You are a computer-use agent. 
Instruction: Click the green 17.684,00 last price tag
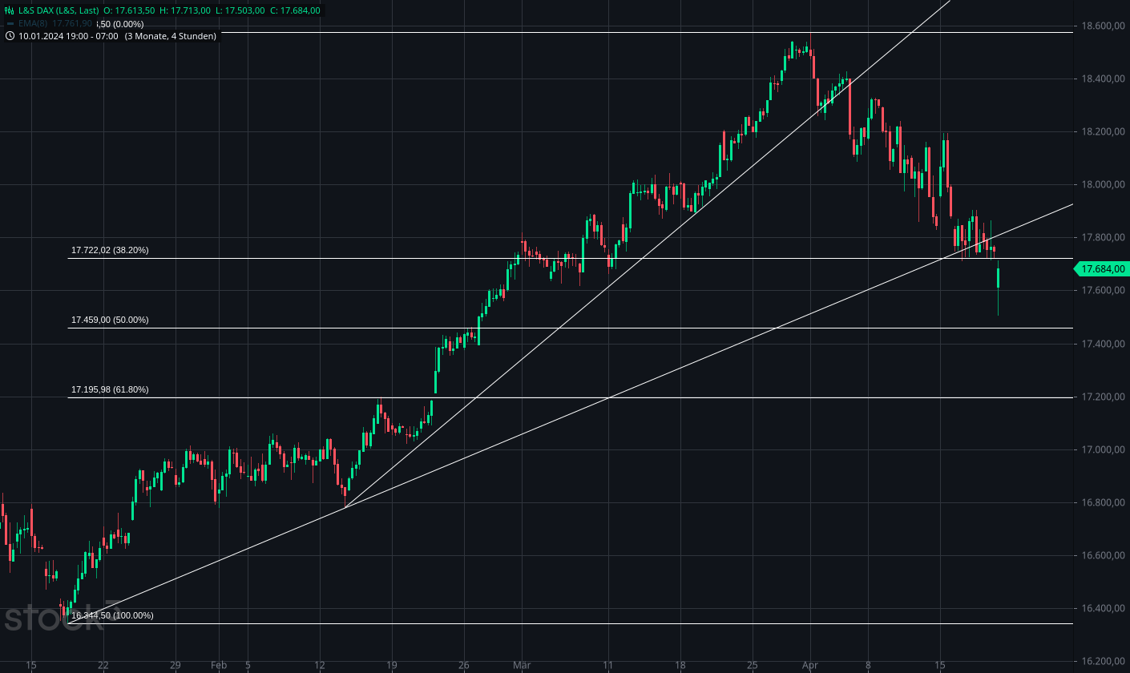1101,268
